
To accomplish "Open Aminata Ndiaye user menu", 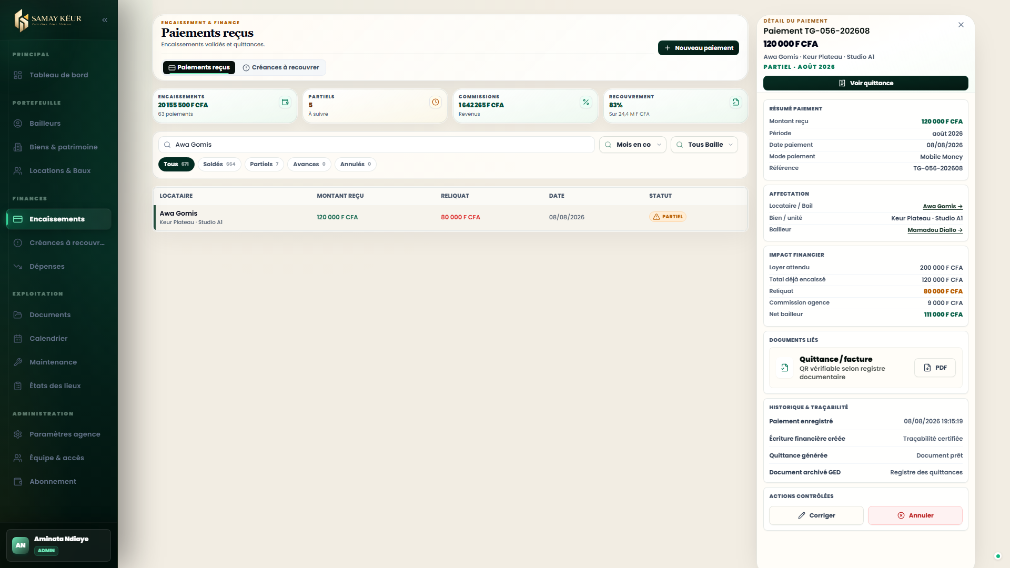I will (59, 545).
